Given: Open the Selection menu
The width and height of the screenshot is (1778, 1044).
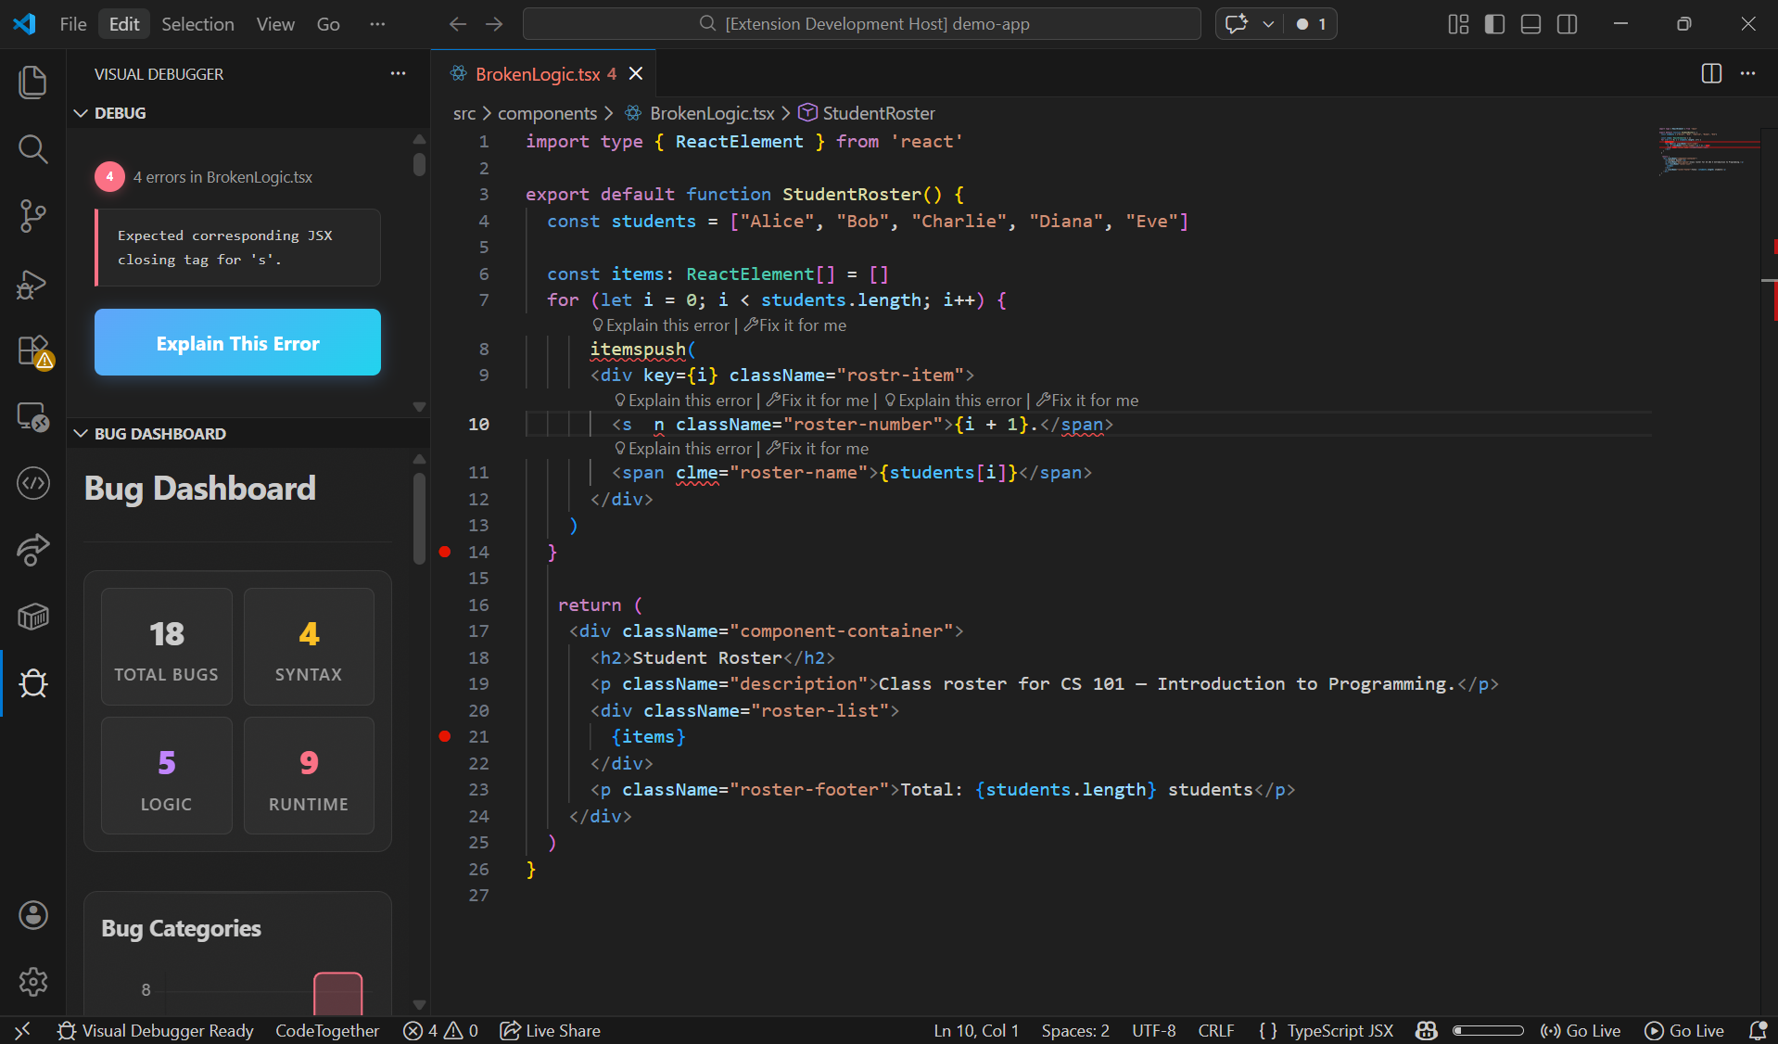Looking at the screenshot, I should point(197,24).
